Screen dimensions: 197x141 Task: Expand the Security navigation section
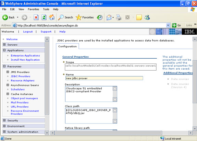pos(4,120)
